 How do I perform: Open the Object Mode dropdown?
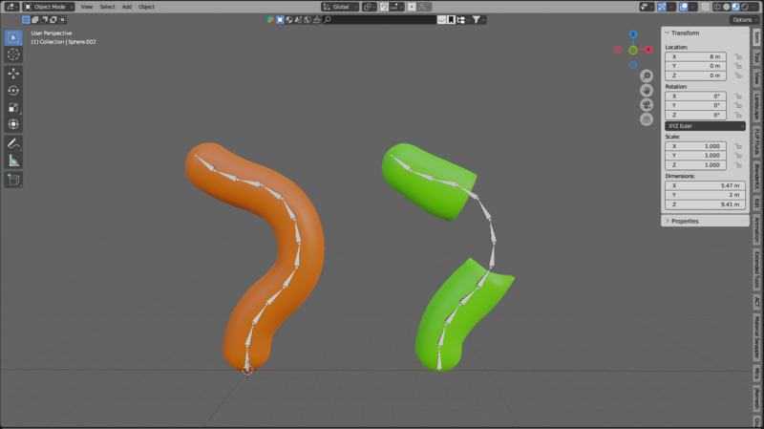[47, 7]
